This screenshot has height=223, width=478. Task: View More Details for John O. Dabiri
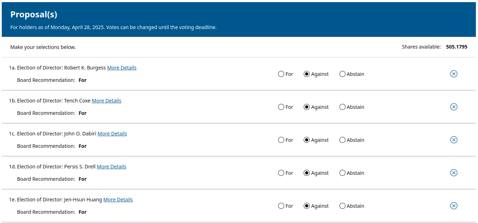112,134
